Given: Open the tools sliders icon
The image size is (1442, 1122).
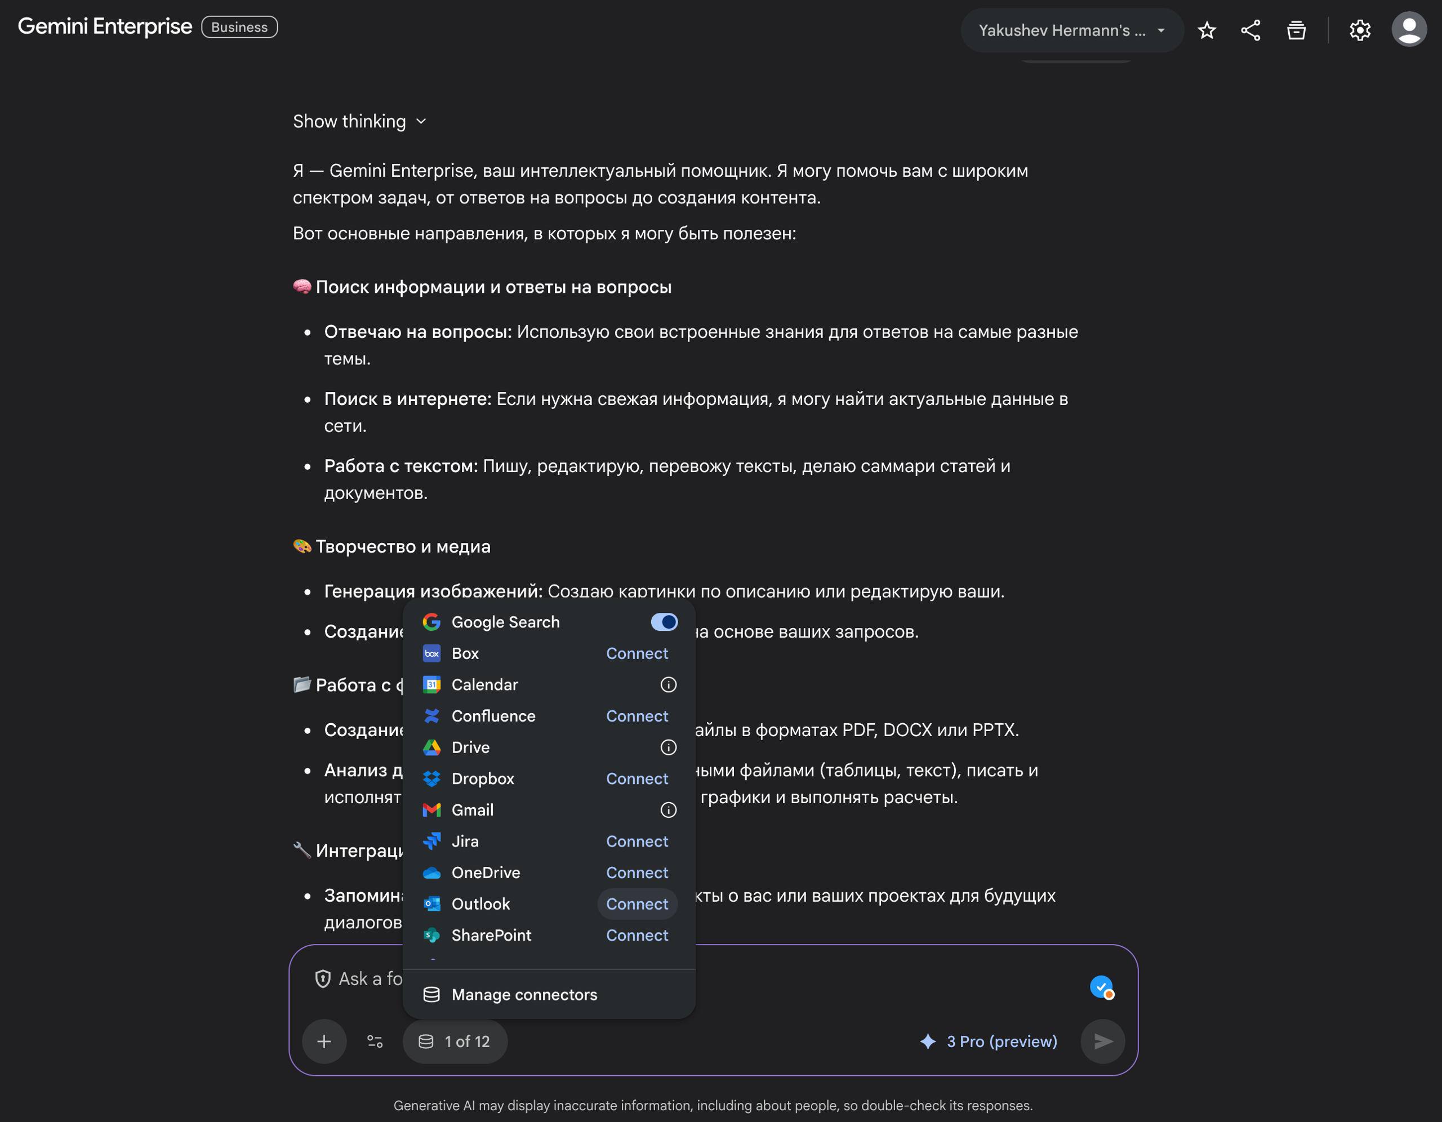Looking at the screenshot, I should pos(375,1041).
